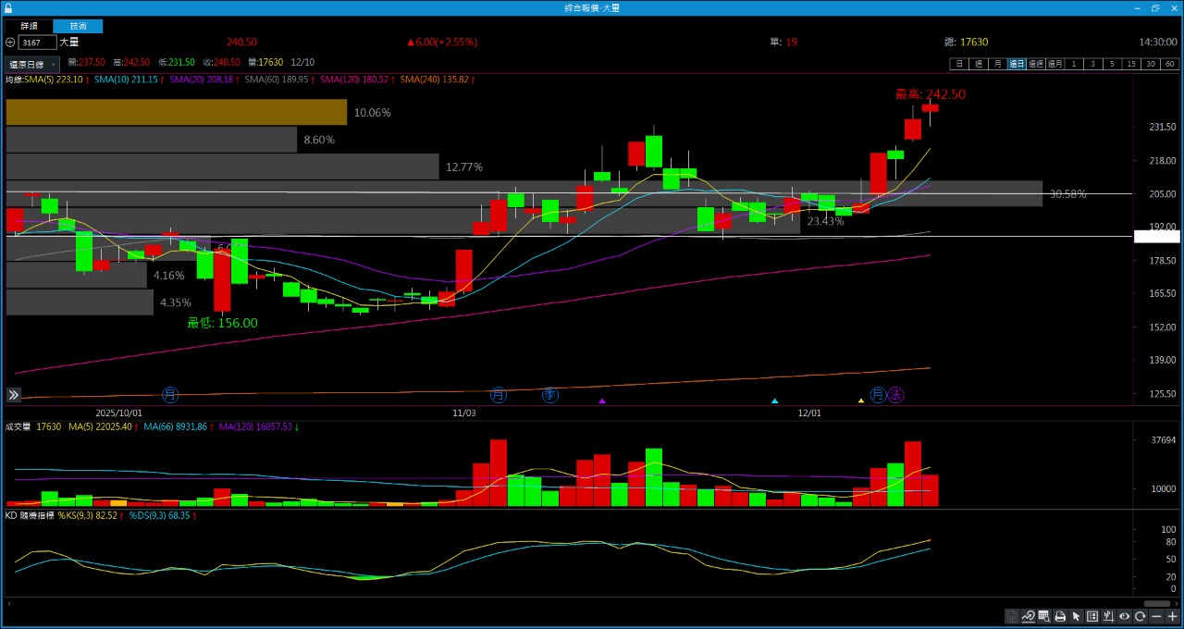Screen dimensions: 1184x629
Task: Click the candlestick crosshair icon
Action: tap(1108, 617)
